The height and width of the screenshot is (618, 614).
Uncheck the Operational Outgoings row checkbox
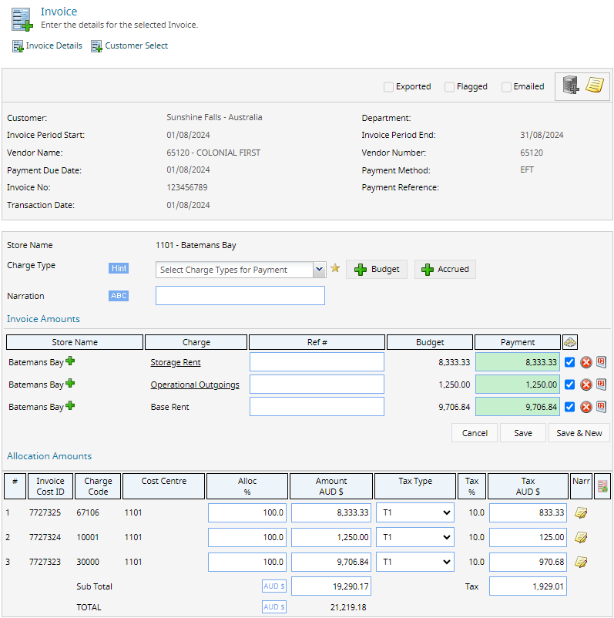[x=569, y=385]
